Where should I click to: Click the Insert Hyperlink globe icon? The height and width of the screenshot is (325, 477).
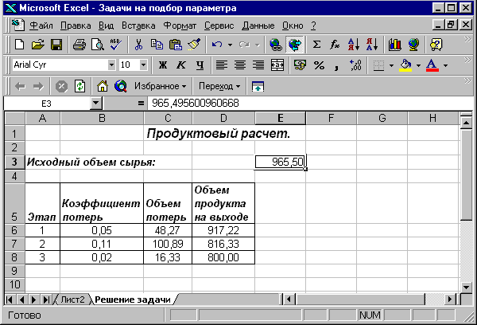click(x=276, y=45)
